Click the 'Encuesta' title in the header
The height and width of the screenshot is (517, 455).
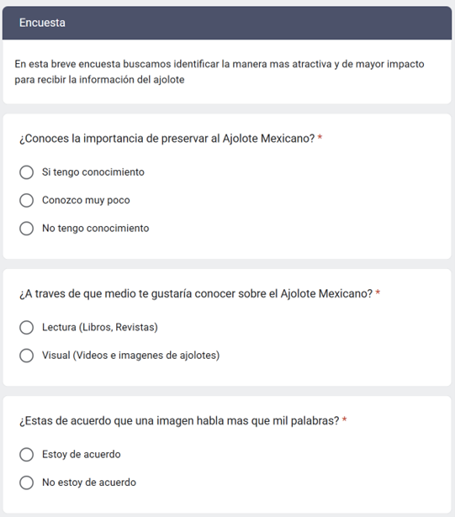pyautogui.click(x=42, y=23)
